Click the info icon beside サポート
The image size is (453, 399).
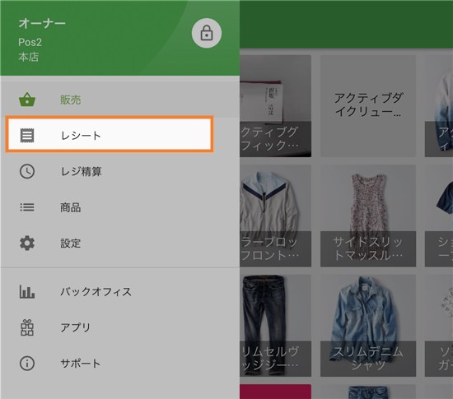pos(27,364)
